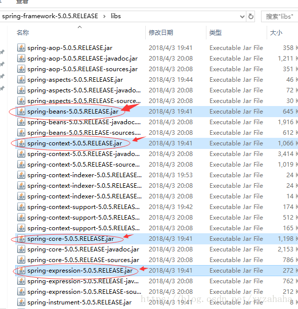Click the jar icon of spring-expression-5.0.5.RELEASE-jav…
The width and height of the screenshot is (298, 309).
point(21,281)
